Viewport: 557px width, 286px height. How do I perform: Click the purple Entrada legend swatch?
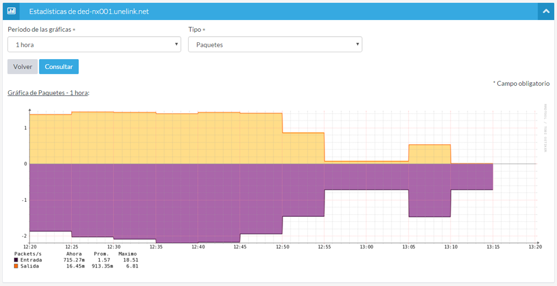pyautogui.click(x=16, y=260)
